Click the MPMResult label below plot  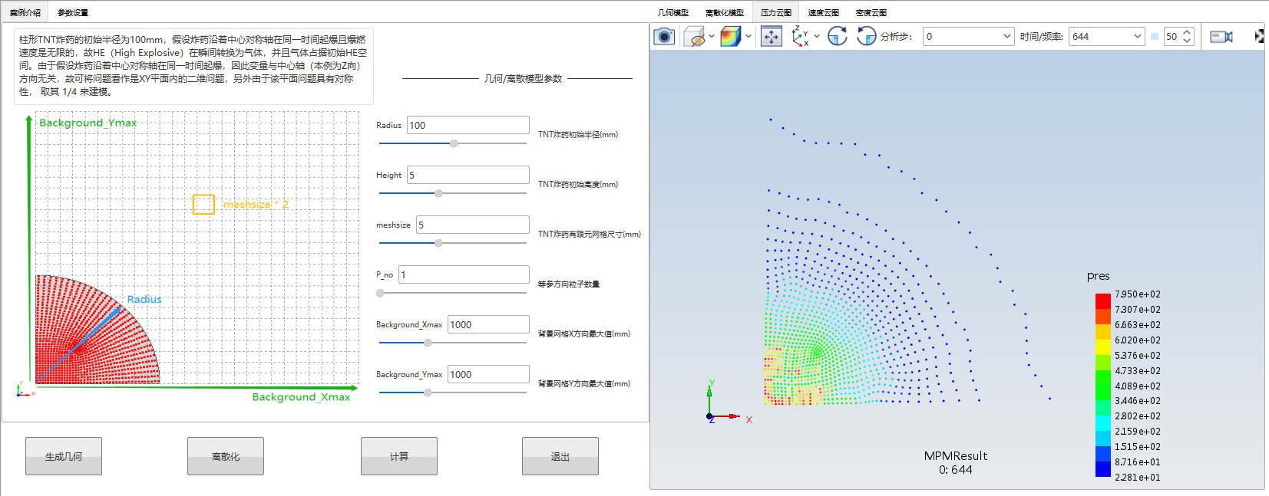point(956,456)
